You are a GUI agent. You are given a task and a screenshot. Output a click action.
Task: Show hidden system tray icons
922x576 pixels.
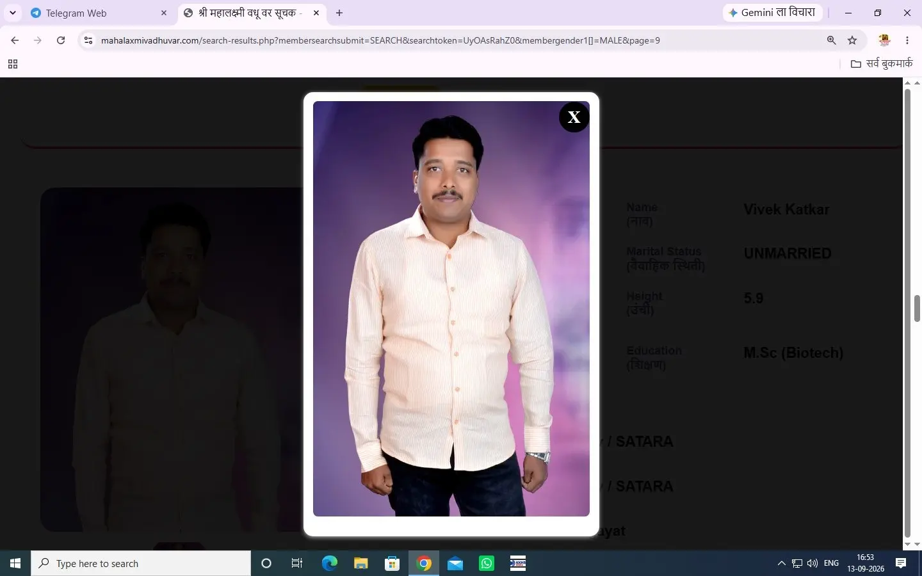click(x=781, y=563)
